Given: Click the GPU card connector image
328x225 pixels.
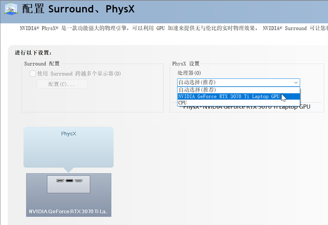Looking at the screenshot, I should (69, 184).
